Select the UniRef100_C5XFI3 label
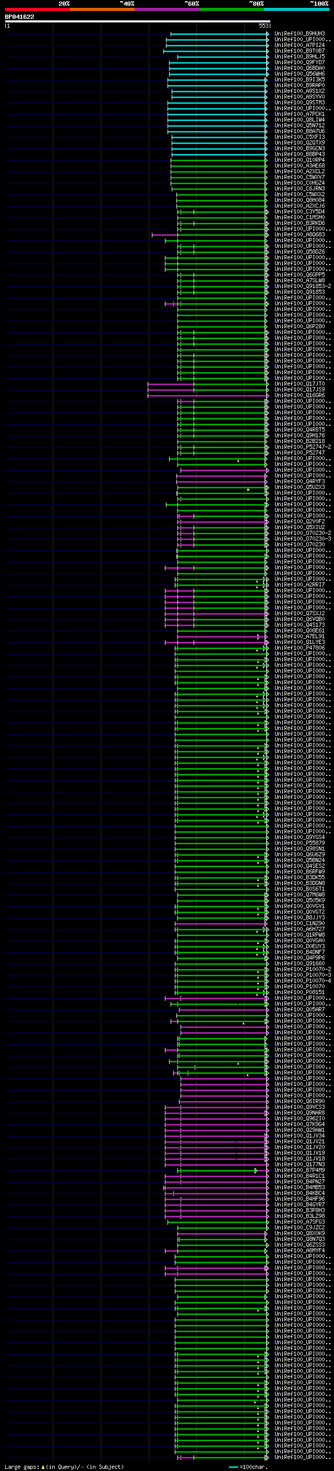 pyautogui.click(x=300, y=137)
